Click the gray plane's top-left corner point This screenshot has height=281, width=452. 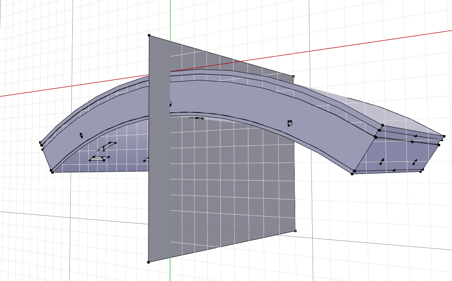coord(149,35)
